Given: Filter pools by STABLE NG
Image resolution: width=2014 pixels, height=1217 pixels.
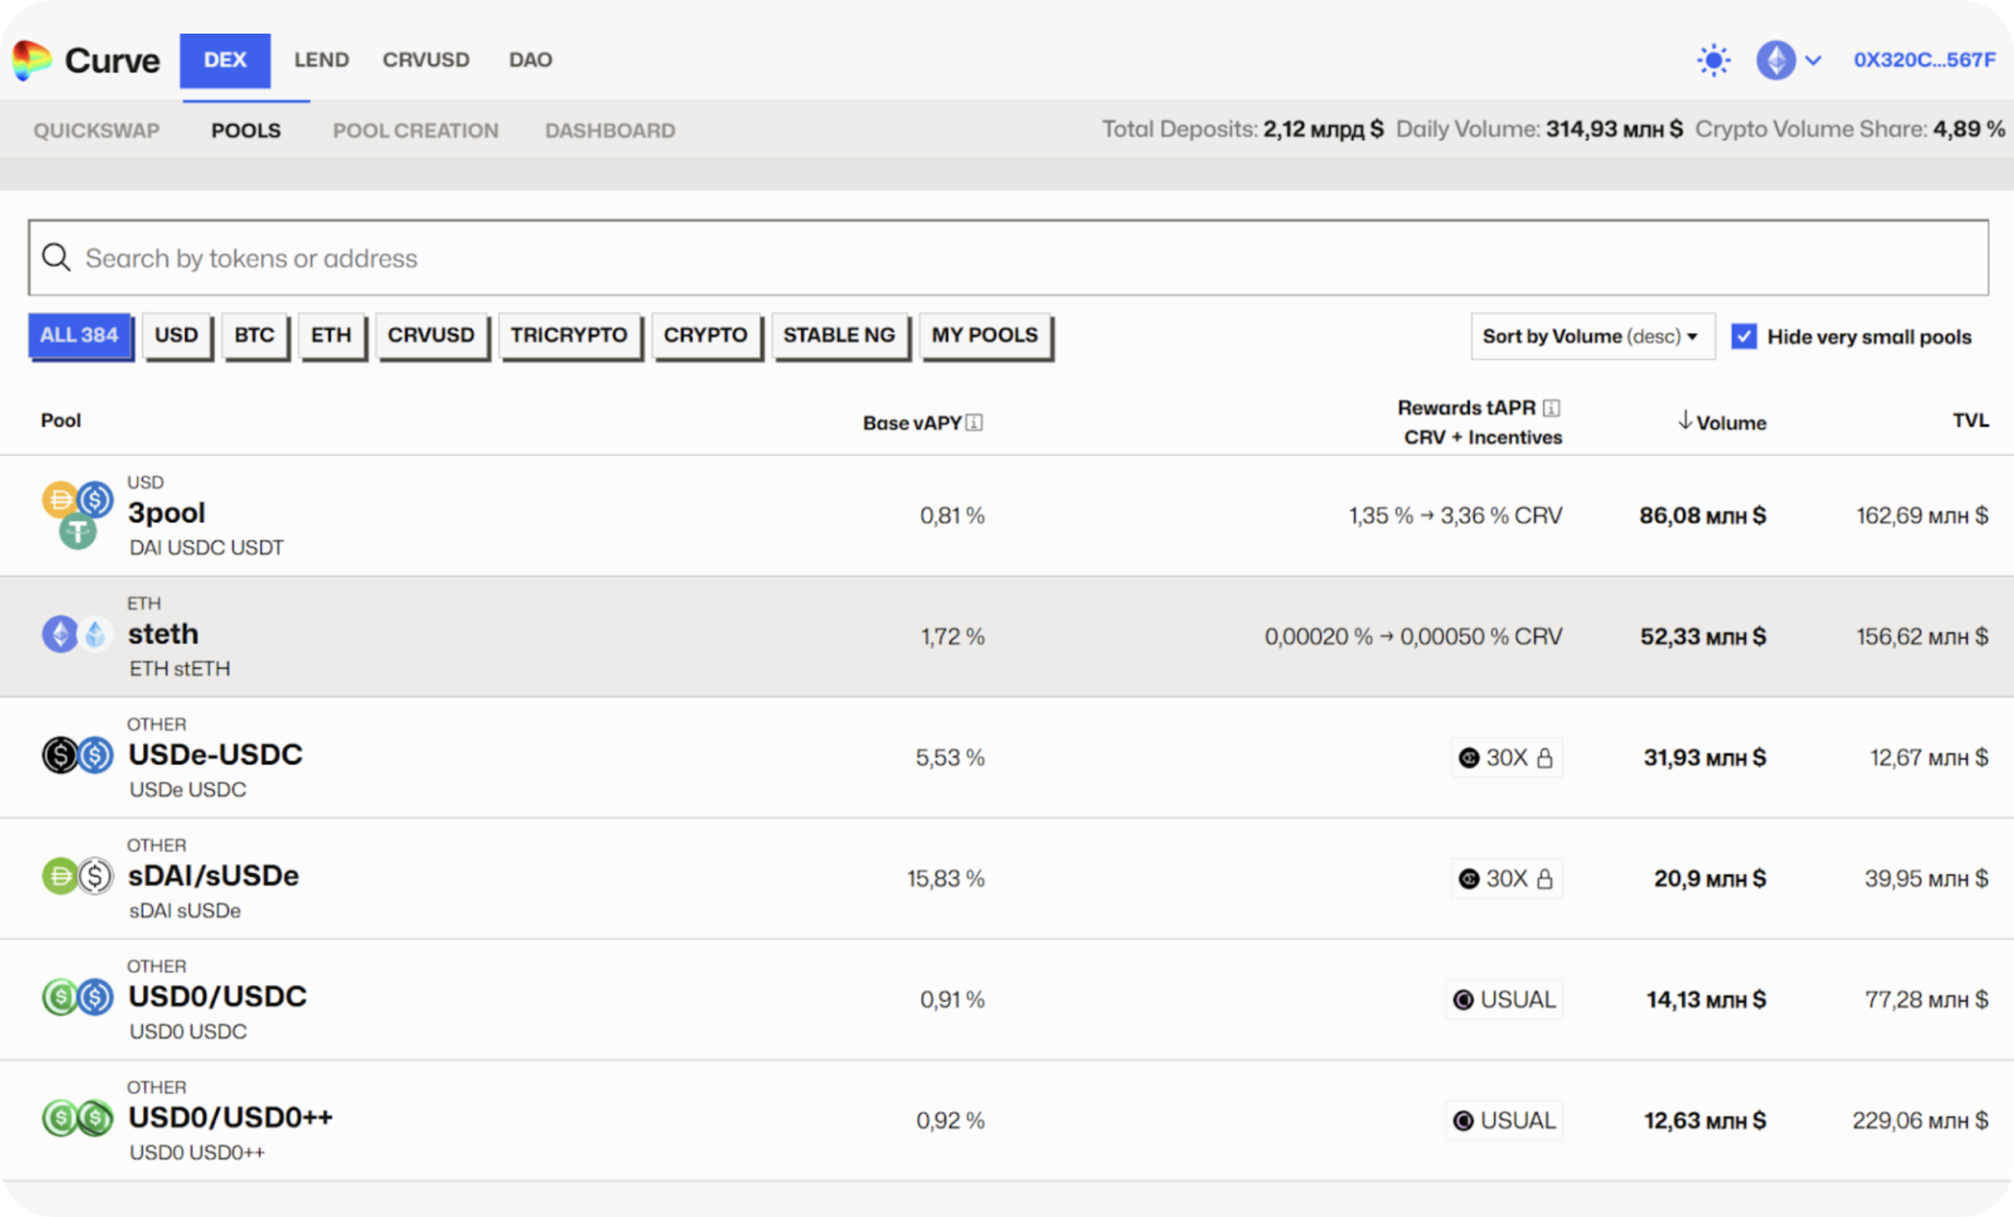Looking at the screenshot, I should click(839, 335).
